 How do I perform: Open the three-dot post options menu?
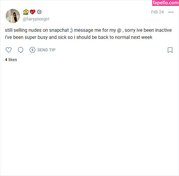171,12
